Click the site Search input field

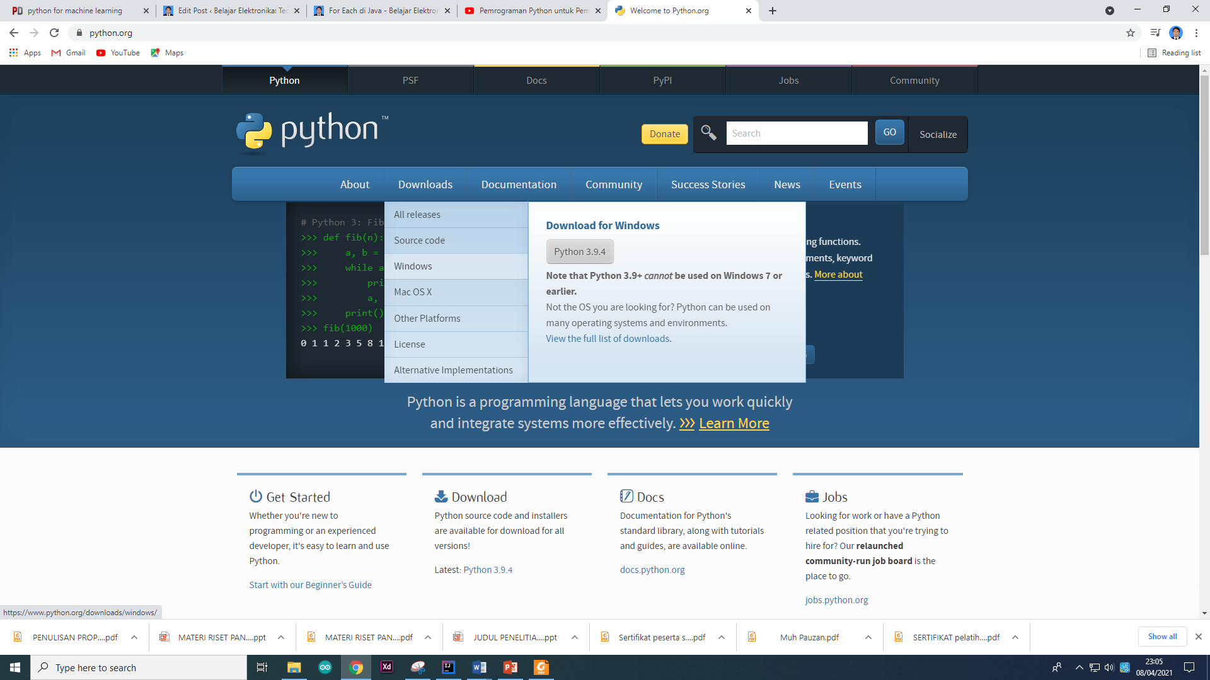coord(797,133)
